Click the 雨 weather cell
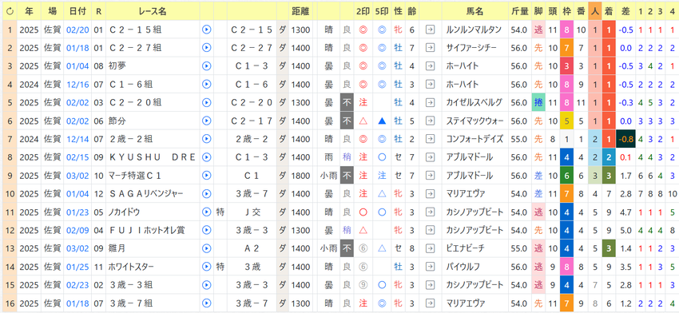The height and width of the screenshot is (313, 679). pos(329,157)
